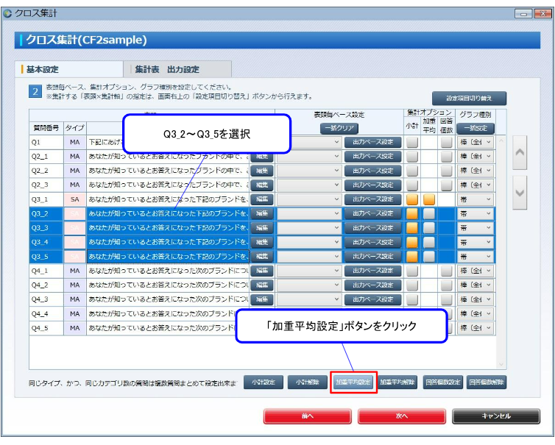
Task: Toggle 加重平均 option for Q3_1
Action: [x=429, y=199]
